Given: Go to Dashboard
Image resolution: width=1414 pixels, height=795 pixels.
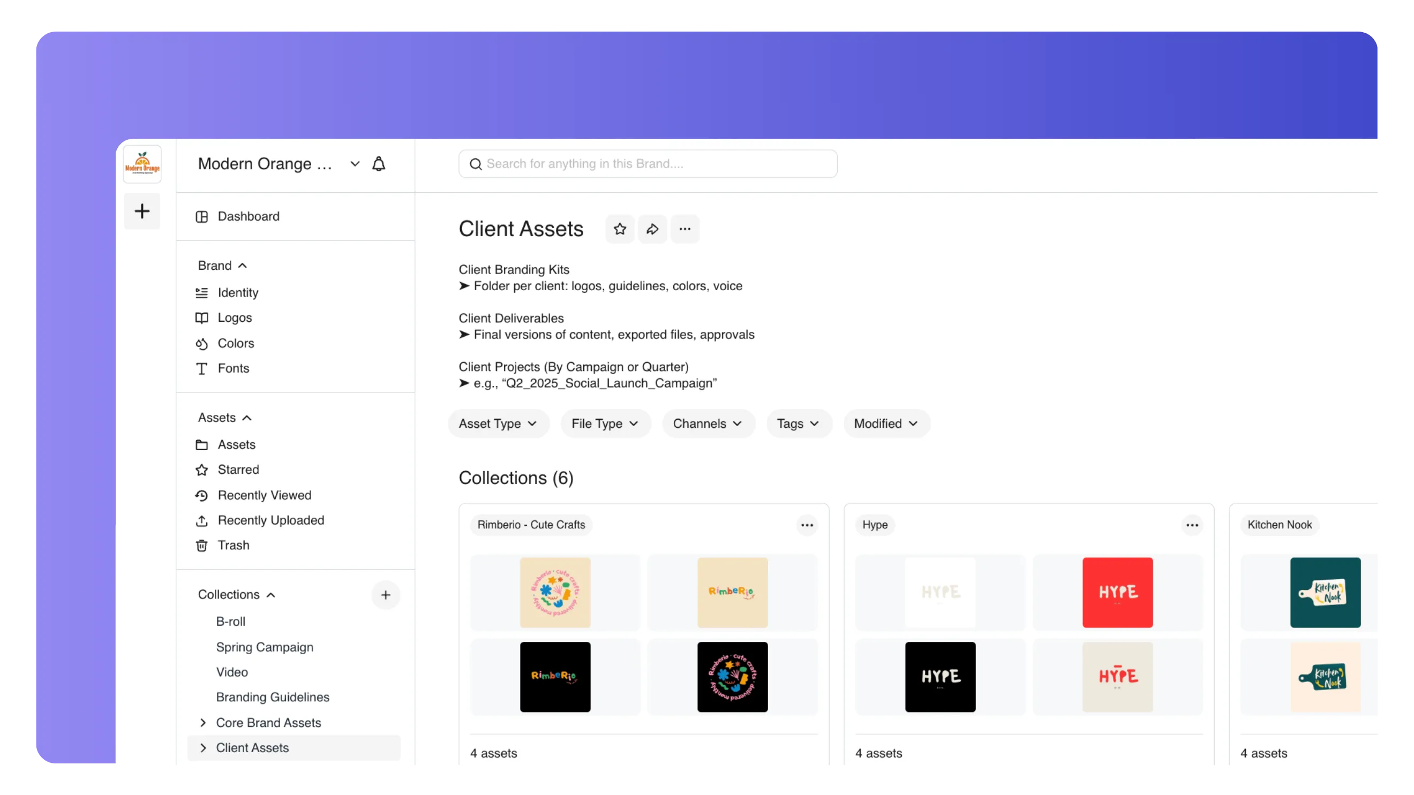Looking at the screenshot, I should [248, 216].
